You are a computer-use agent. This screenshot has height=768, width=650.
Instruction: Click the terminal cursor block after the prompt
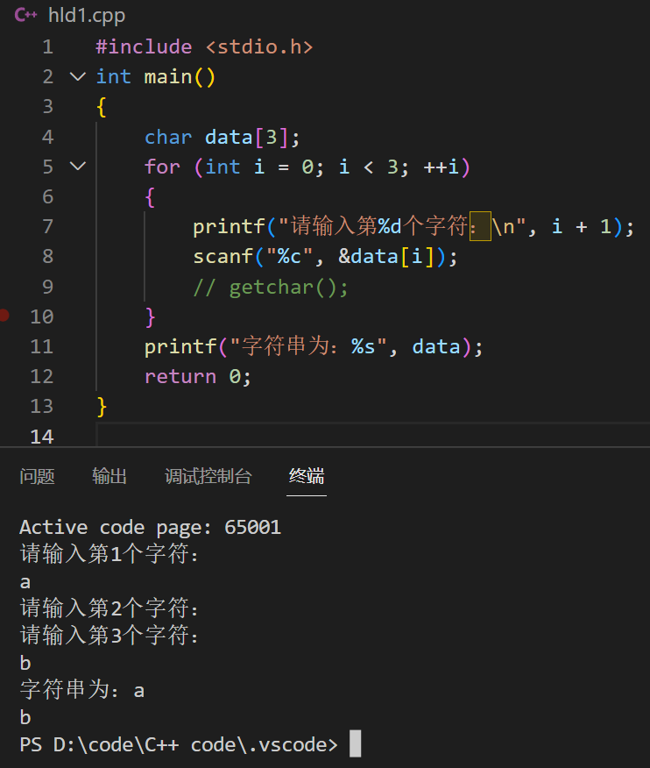click(x=356, y=744)
